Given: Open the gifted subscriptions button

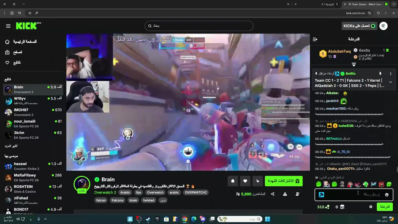Looking at the screenshot, I should [x=284, y=181].
